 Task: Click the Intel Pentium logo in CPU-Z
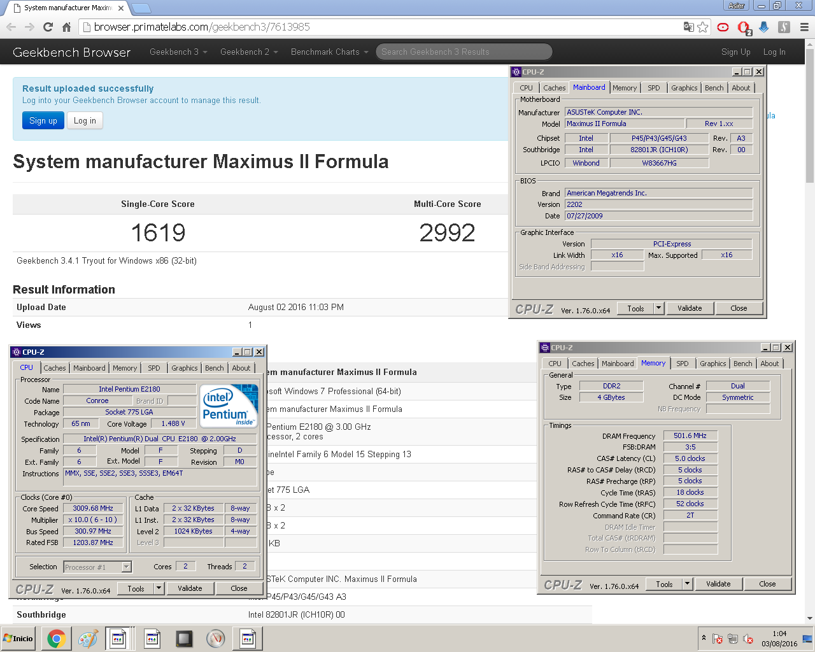click(x=229, y=406)
